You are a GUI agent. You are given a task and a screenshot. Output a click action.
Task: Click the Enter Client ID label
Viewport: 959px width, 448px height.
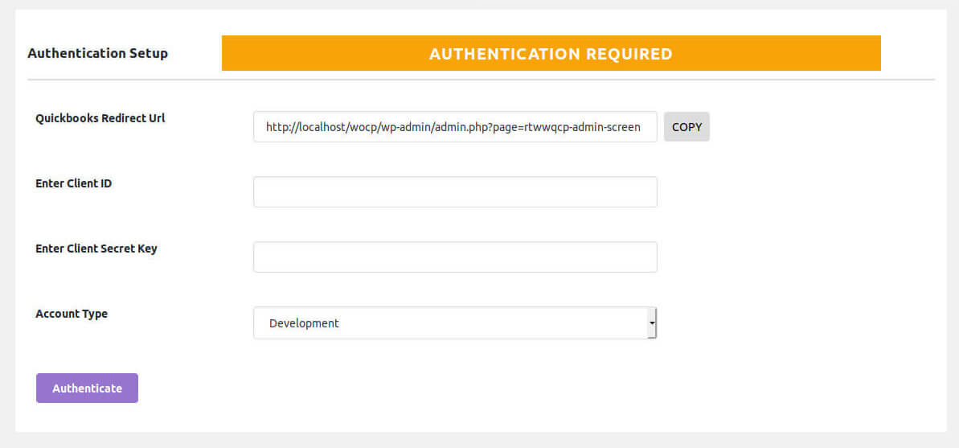coord(74,183)
